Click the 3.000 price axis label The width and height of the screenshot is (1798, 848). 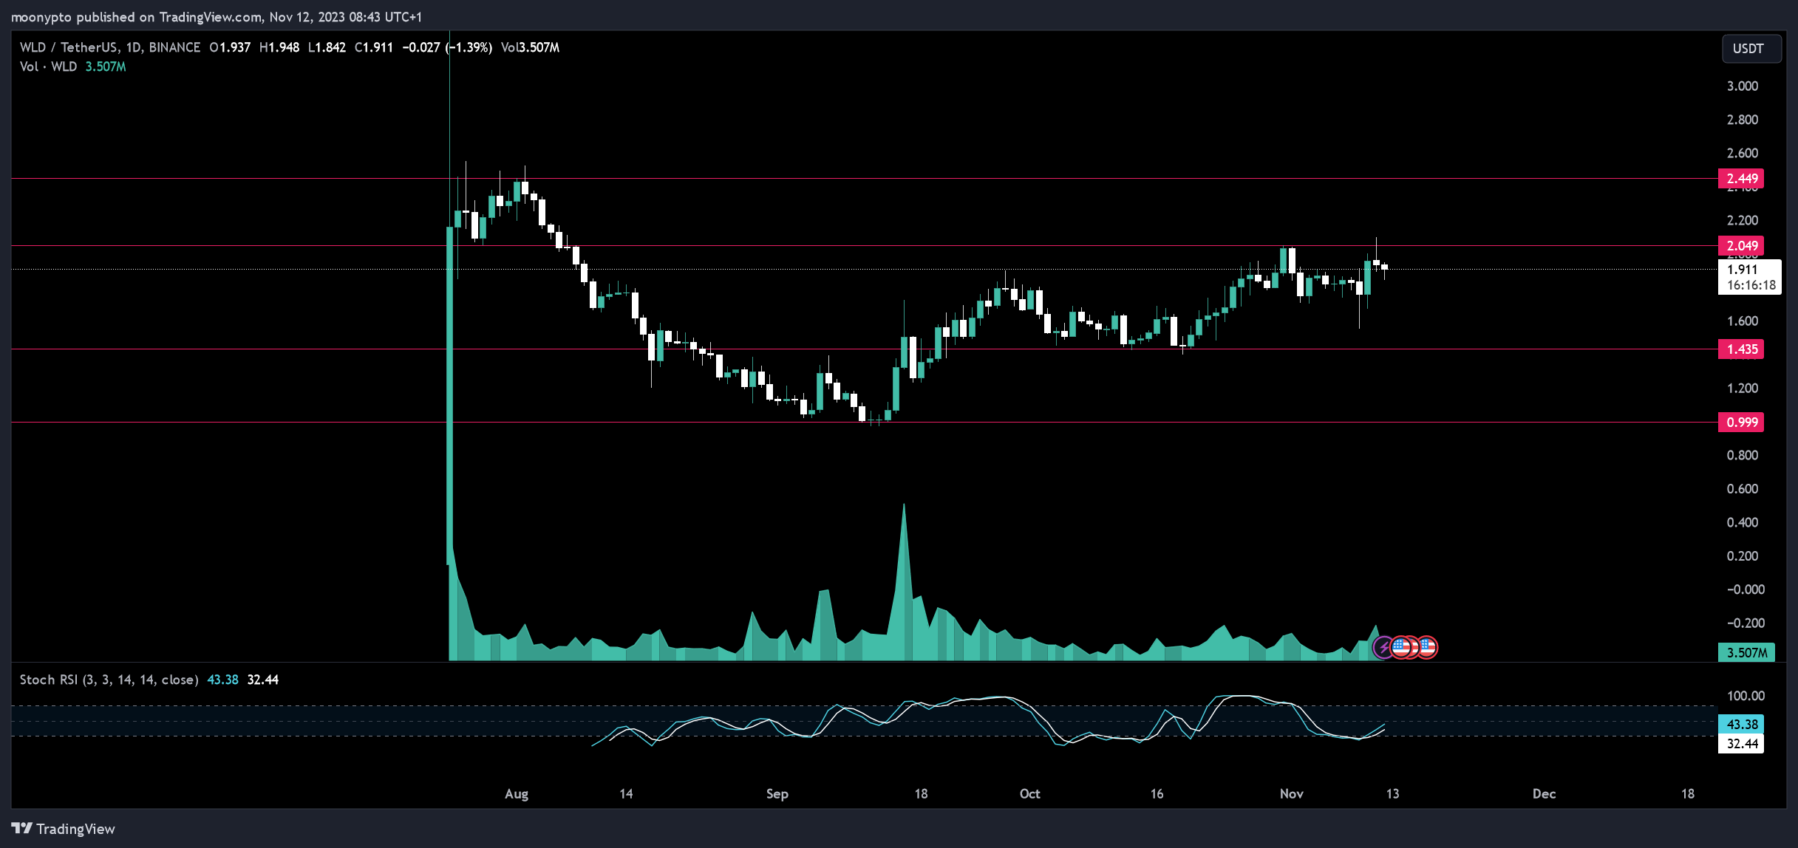pyautogui.click(x=1742, y=86)
